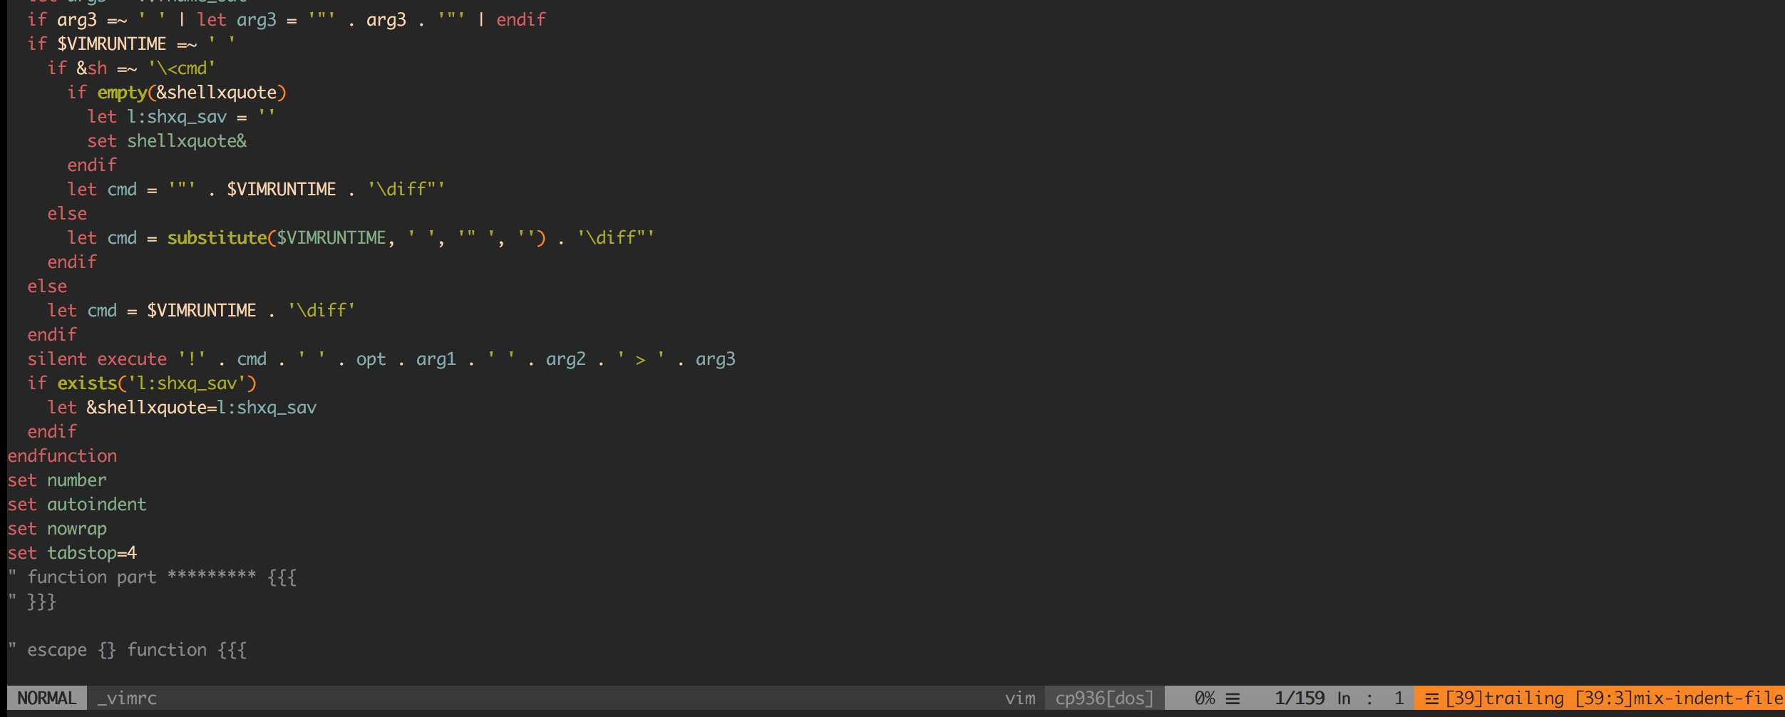Click the 'if arg3 =~' line at top
1785x717 pixels.
point(287,19)
